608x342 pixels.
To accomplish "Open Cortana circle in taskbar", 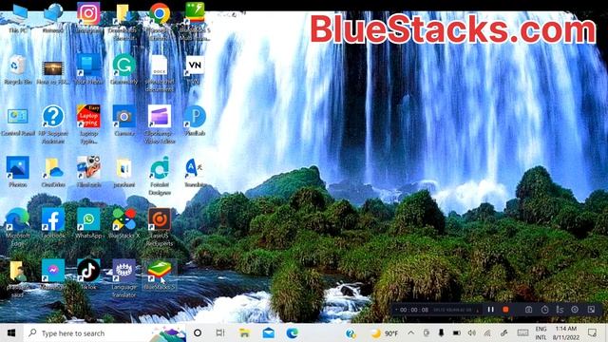I will 198,332.
